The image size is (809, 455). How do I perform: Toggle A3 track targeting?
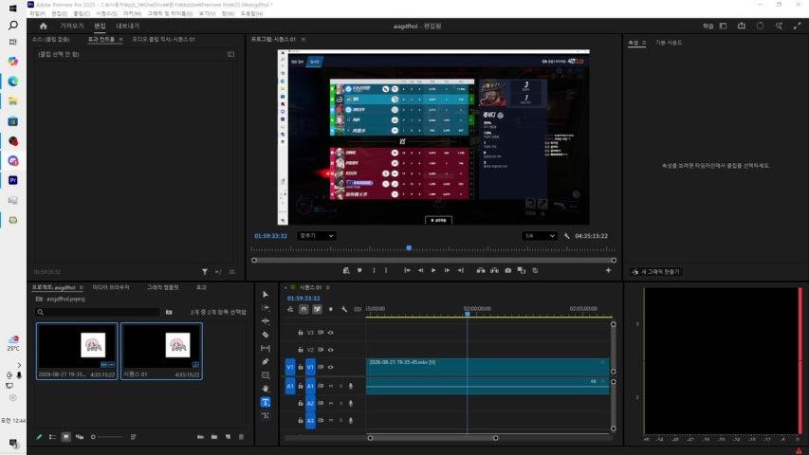point(310,421)
